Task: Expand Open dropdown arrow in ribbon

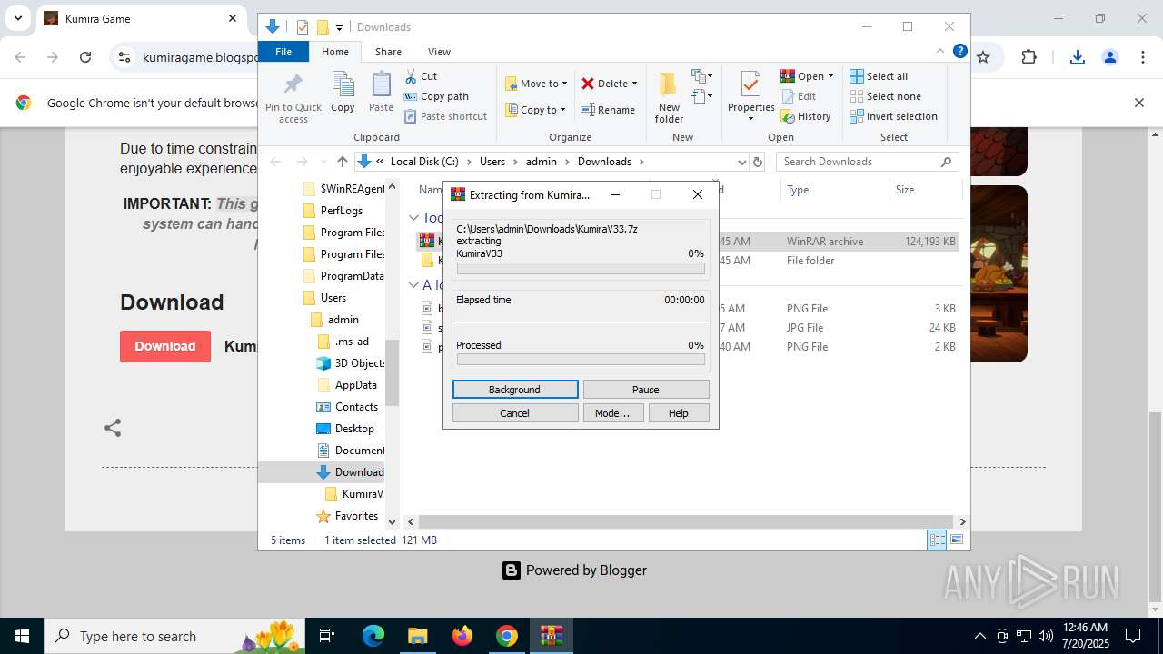Action: click(x=830, y=76)
